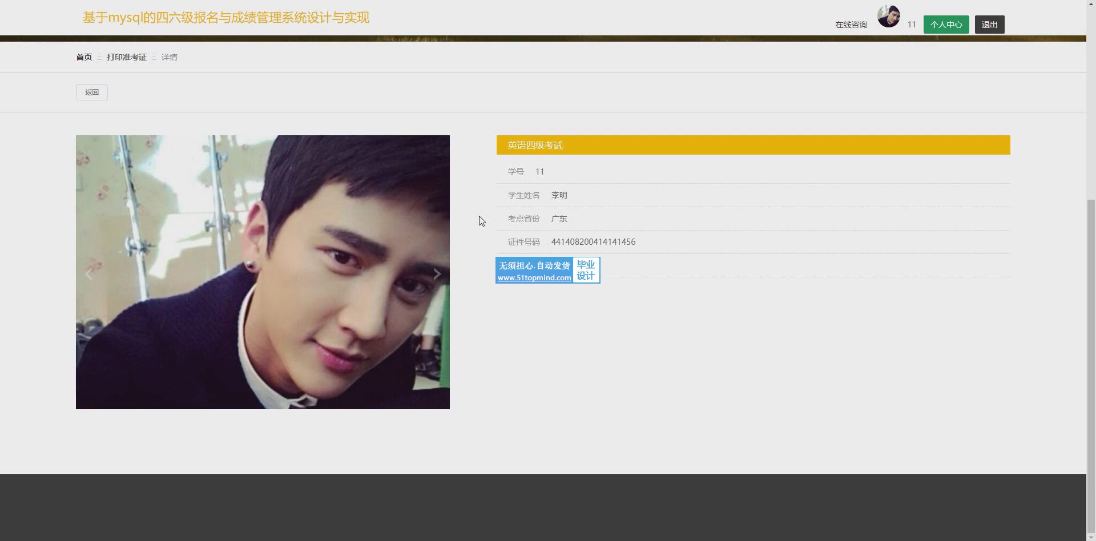
Task: Select the province value 广东
Action: (x=559, y=219)
